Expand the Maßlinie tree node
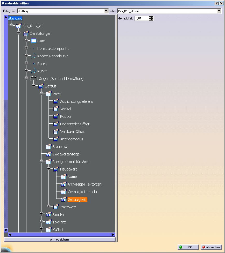This screenshot has height=253, width=225. point(41,228)
